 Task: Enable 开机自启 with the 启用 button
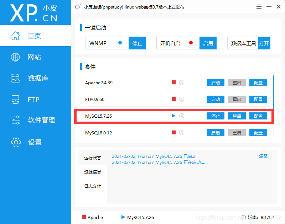[x=208, y=43]
